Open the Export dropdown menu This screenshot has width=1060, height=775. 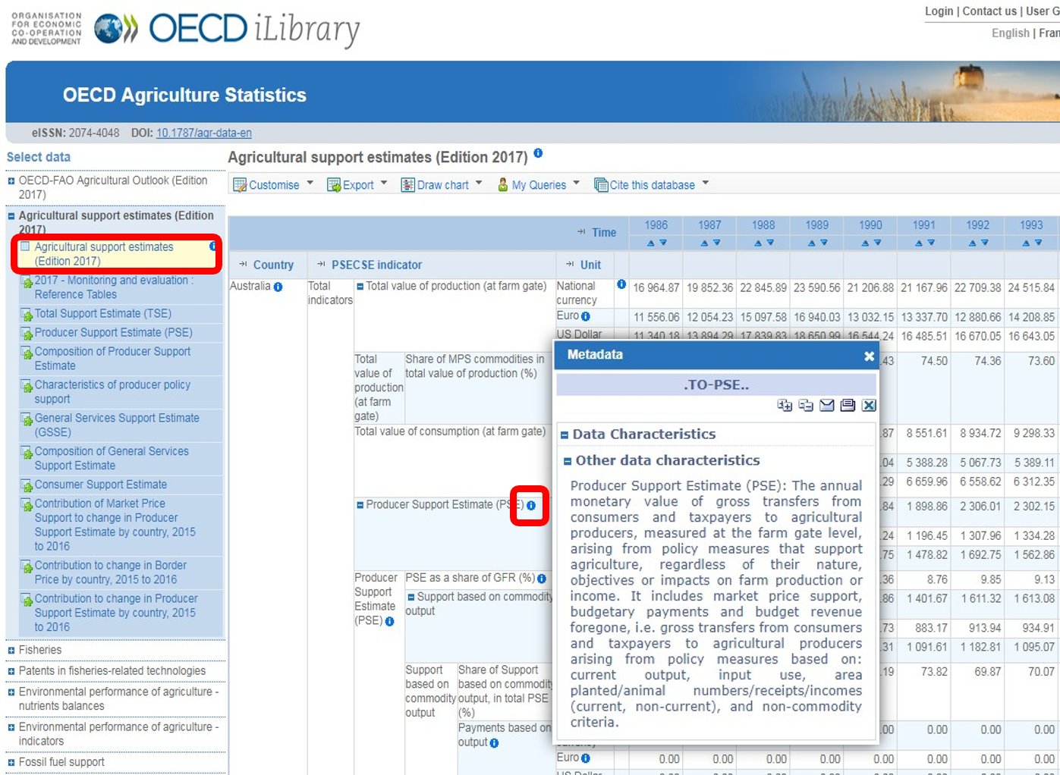coord(357,184)
